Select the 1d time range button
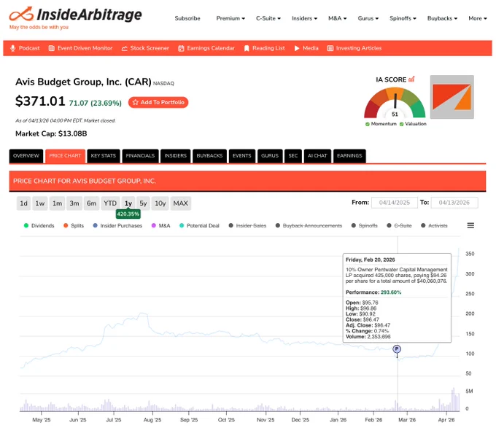Viewport: 496px width, 428px height. click(24, 203)
